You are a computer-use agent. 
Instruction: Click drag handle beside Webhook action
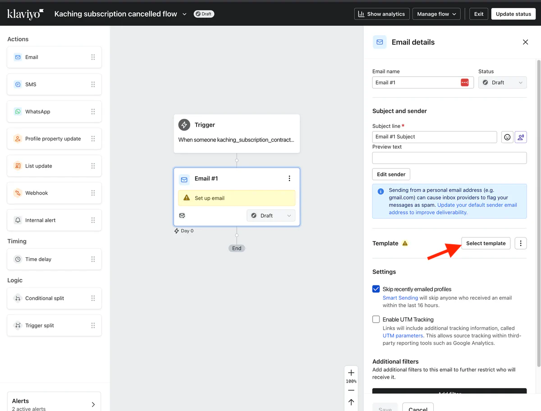pyautogui.click(x=93, y=193)
